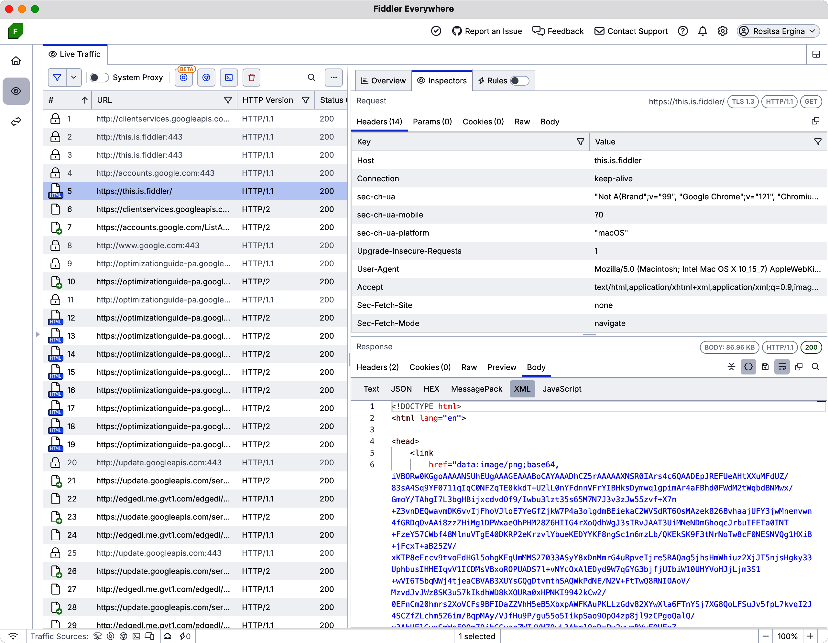Click the browser capture icon
The image size is (828, 643).
(x=206, y=78)
